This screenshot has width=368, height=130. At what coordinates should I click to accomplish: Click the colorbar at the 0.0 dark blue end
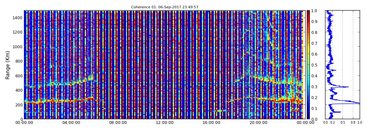[308, 118]
